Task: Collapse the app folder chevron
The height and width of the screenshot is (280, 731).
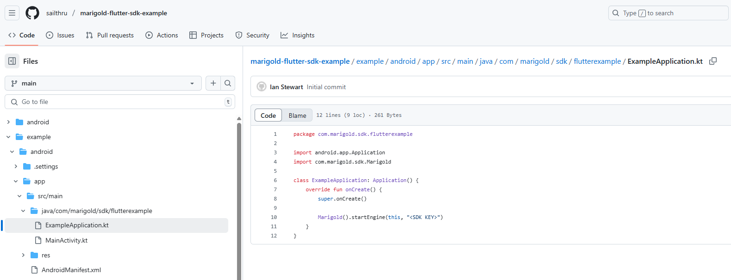Action: click(x=16, y=181)
